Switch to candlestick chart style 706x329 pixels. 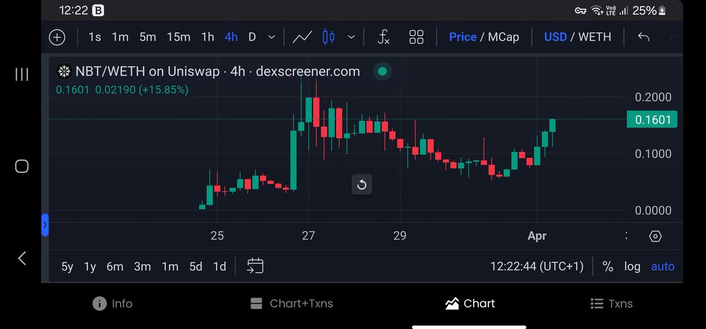328,37
